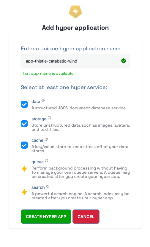
Task: Click the lightning bolt beside search
Action: click(x=24, y=192)
